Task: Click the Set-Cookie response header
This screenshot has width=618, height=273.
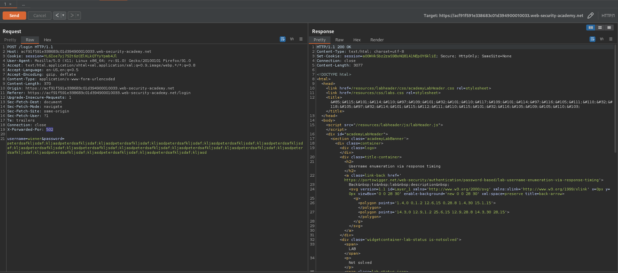Action: pyautogui.click(x=414, y=56)
